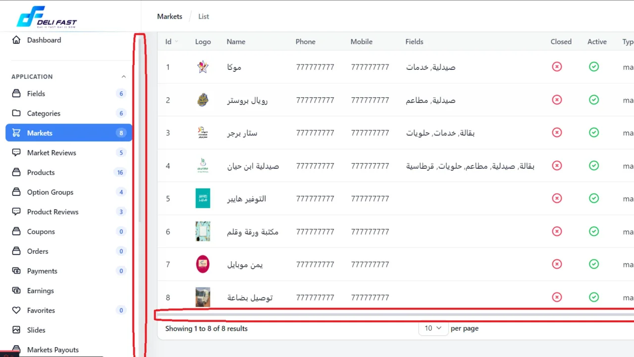Select Products in the sidebar

(x=16, y=172)
